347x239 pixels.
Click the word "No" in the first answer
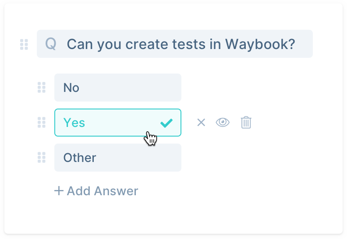pyautogui.click(x=71, y=88)
